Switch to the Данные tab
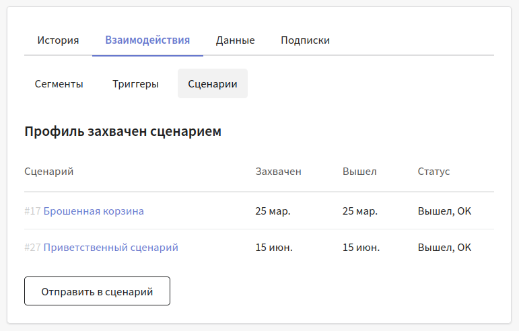519x331 pixels. (x=236, y=40)
